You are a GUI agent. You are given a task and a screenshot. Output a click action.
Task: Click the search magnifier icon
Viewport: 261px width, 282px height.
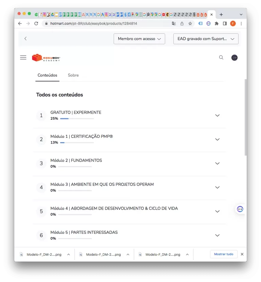coord(221,57)
